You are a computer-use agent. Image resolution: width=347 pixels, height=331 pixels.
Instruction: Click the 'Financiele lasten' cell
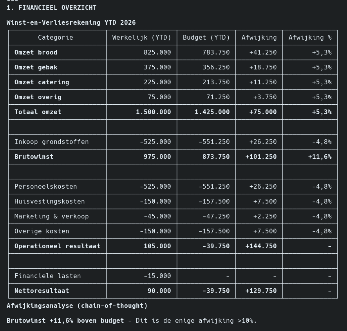point(48,276)
